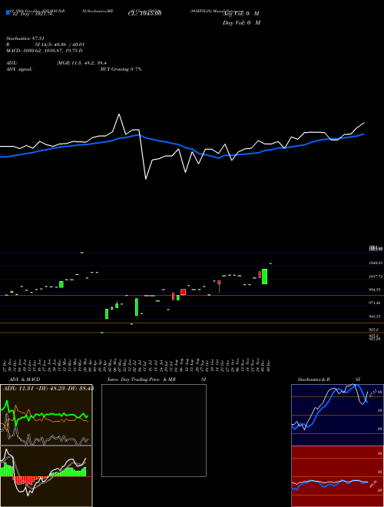Select the 'Stochastics: 87.51' value text
384x507 pixels.
25,38
